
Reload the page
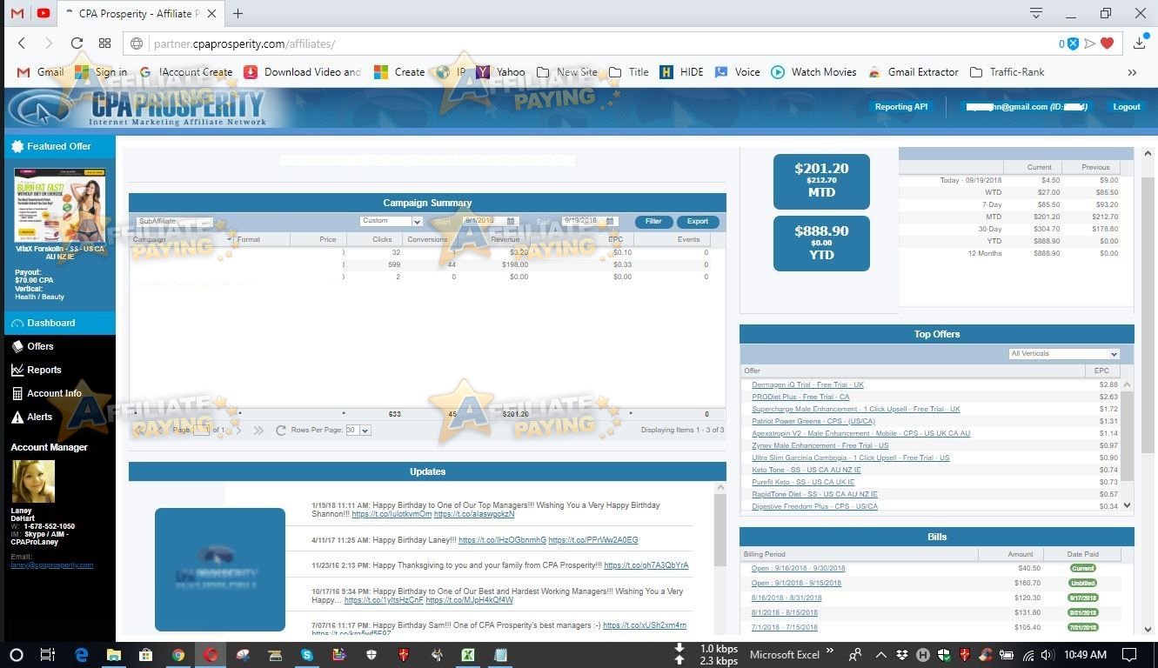[77, 43]
